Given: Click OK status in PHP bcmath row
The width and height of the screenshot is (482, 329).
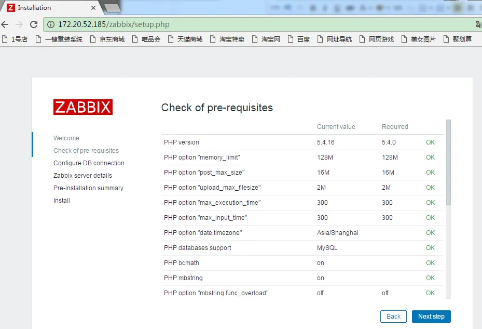Looking at the screenshot, I should point(430,263).
